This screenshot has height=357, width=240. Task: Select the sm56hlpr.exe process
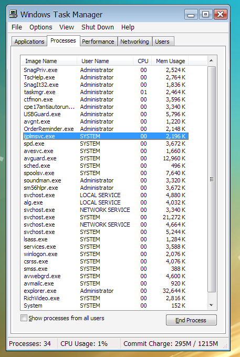(106, 188)
